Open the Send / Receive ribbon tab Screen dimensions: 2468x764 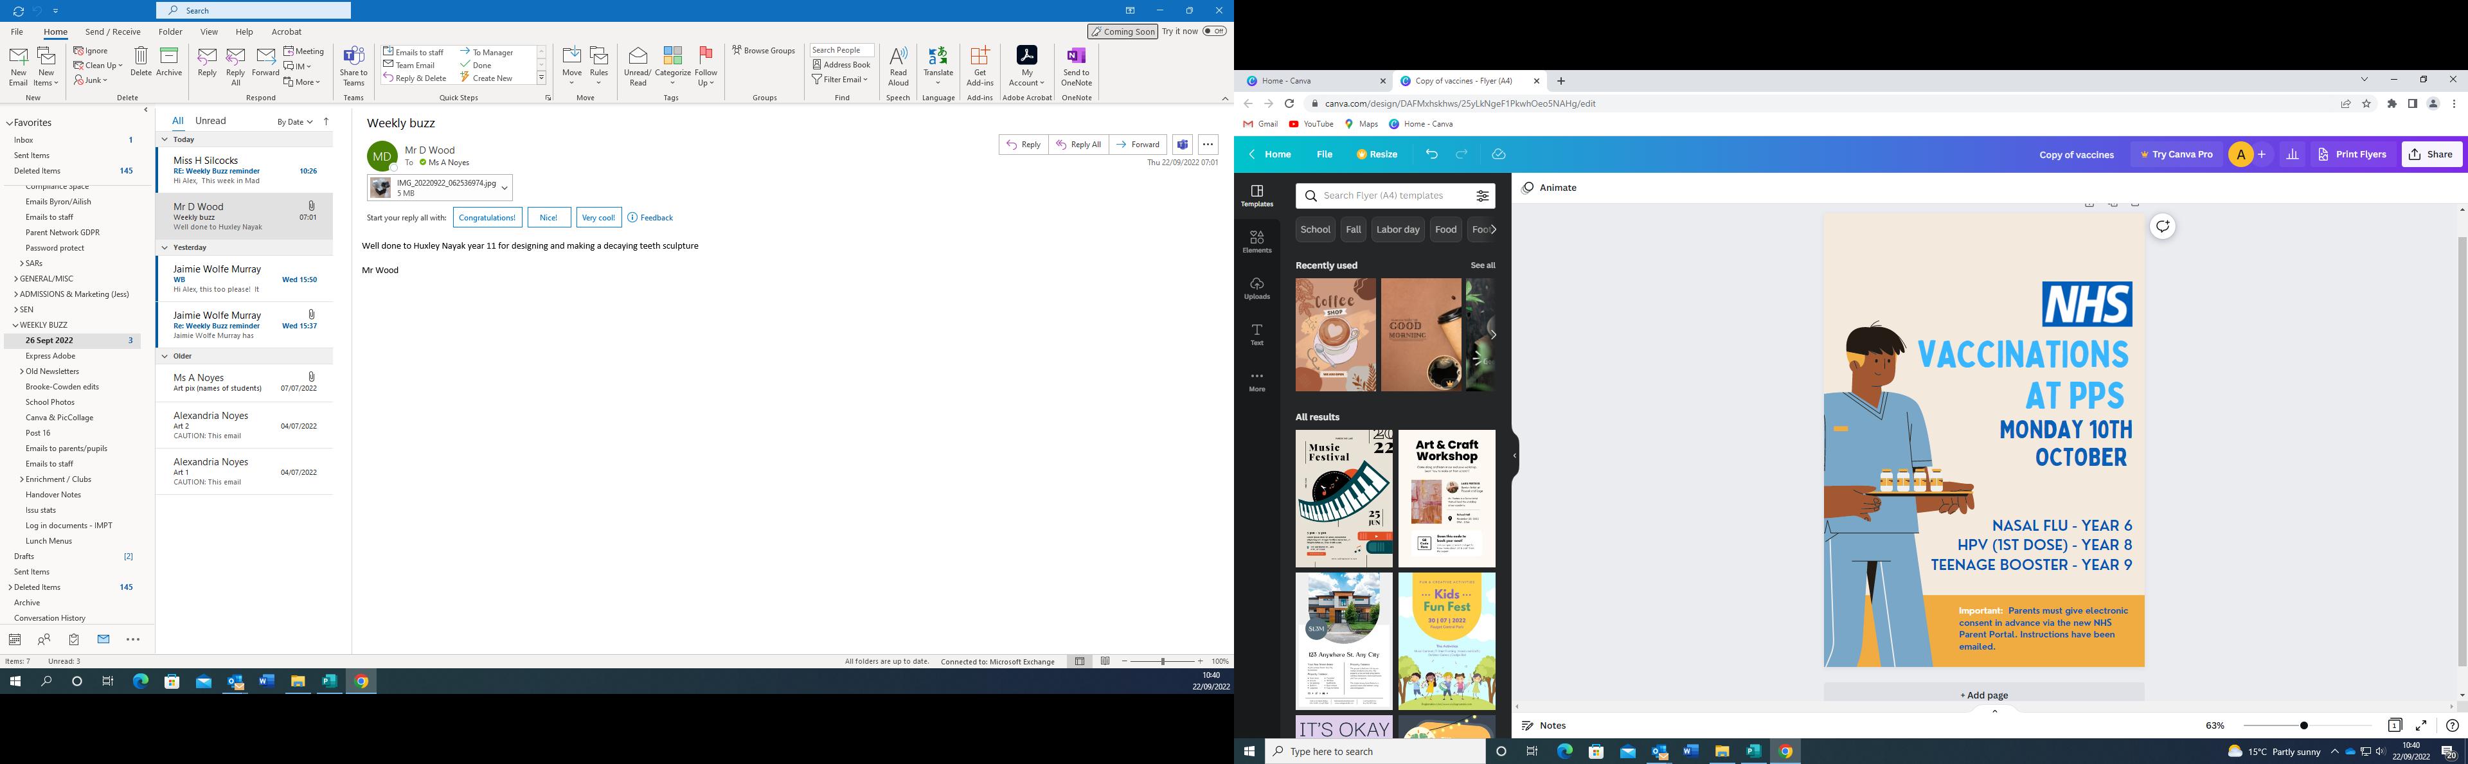112,31
